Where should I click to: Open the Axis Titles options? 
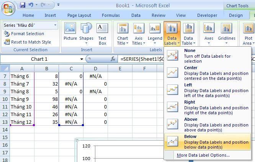139,34
